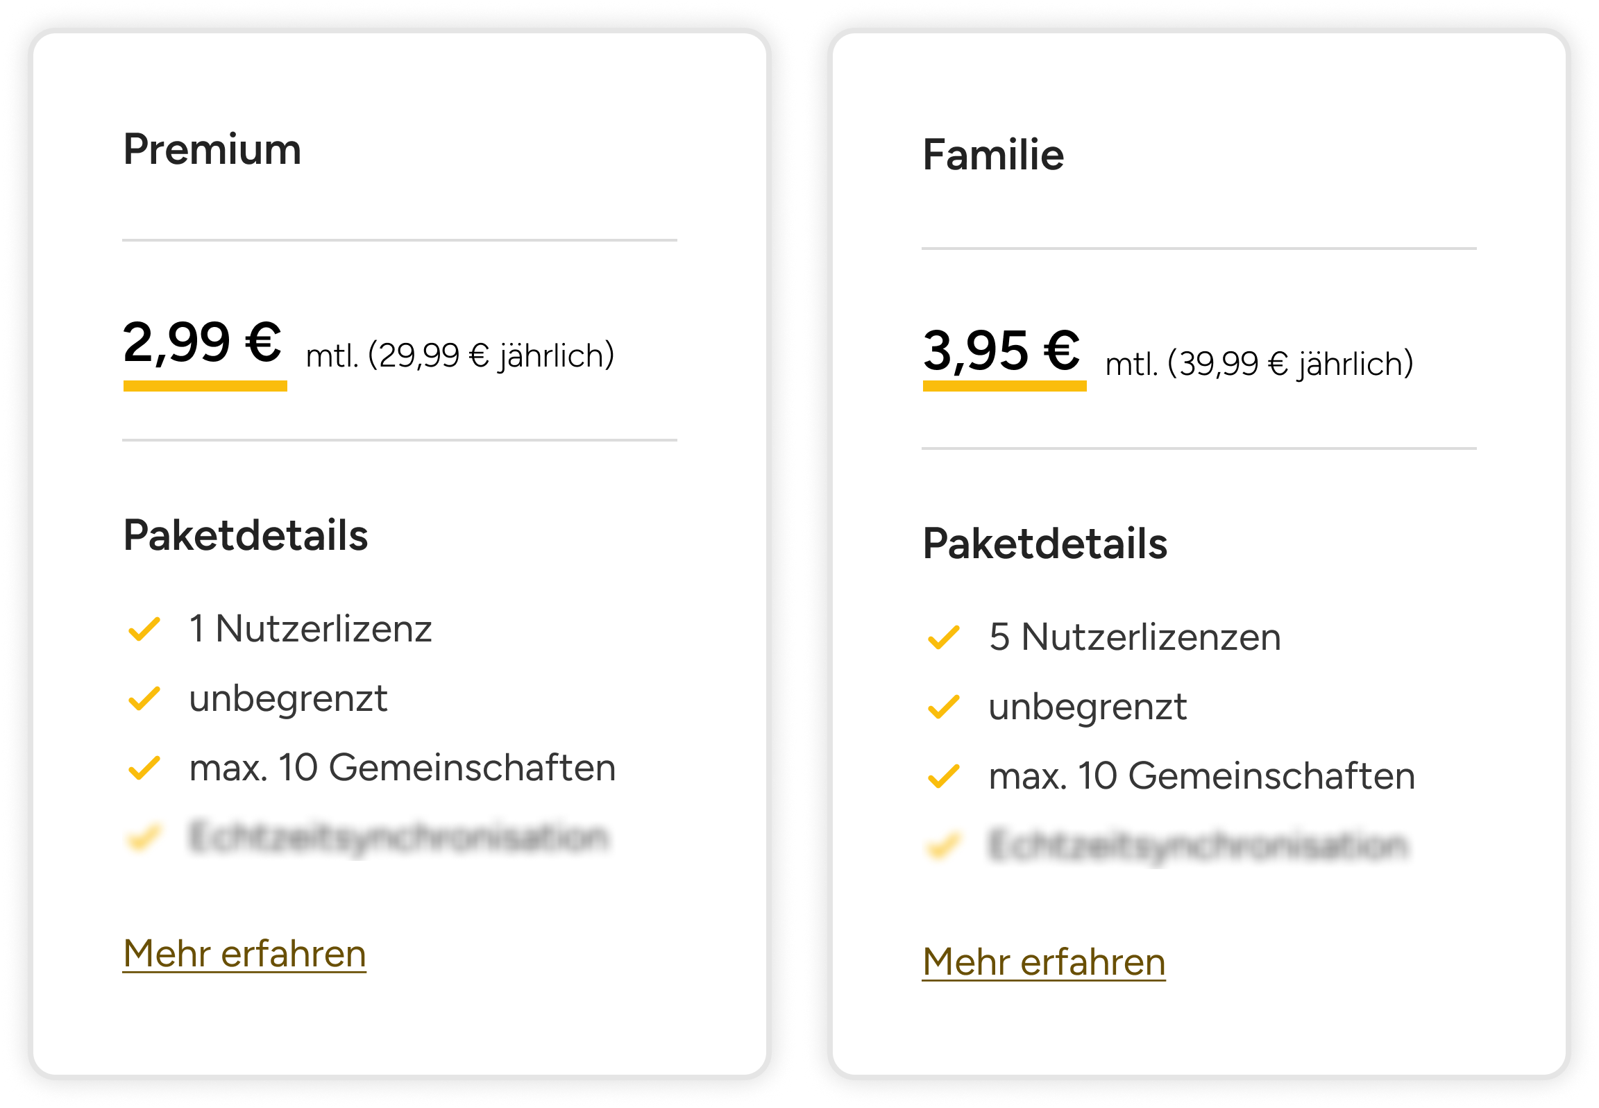
Task: Click the 2,99 € monthly price
Action: click(203, 343)
